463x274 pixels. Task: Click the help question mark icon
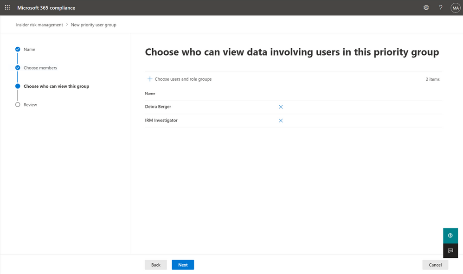point(441,7)
